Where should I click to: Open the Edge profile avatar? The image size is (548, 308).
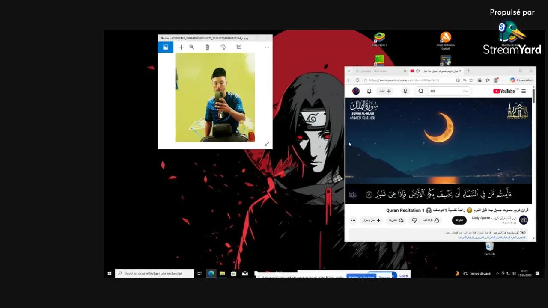coord(496,80)
